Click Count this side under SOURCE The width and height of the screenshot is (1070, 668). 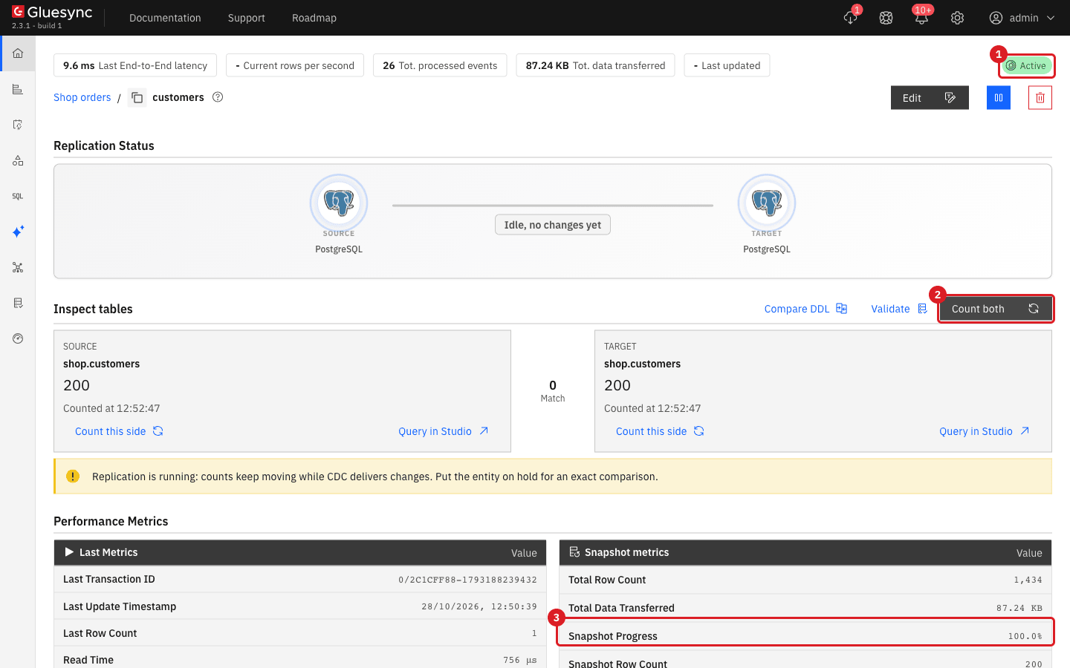pyautogui.click(x=119, y=431)
